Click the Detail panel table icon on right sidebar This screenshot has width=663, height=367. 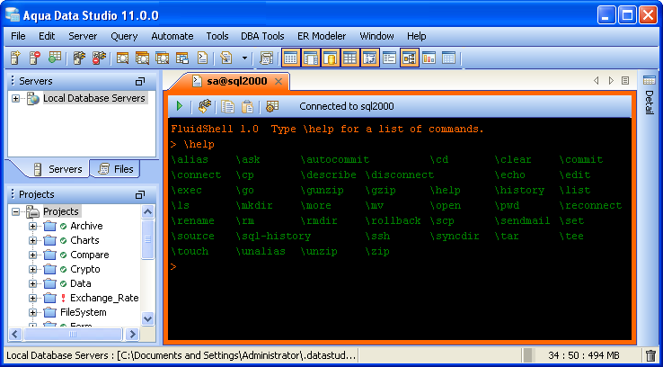(x=649, y=80)
